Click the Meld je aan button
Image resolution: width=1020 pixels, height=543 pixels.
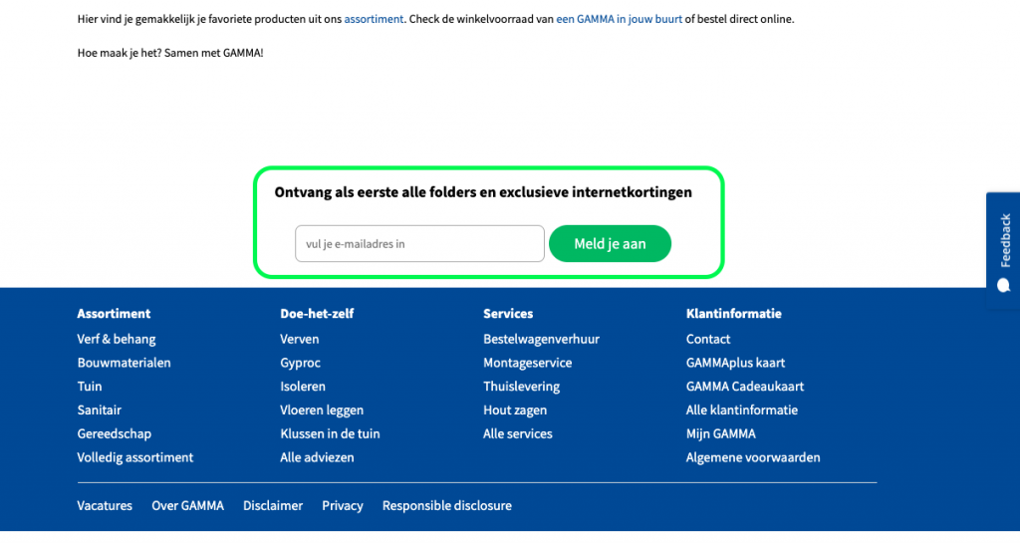tap(610, 244)
